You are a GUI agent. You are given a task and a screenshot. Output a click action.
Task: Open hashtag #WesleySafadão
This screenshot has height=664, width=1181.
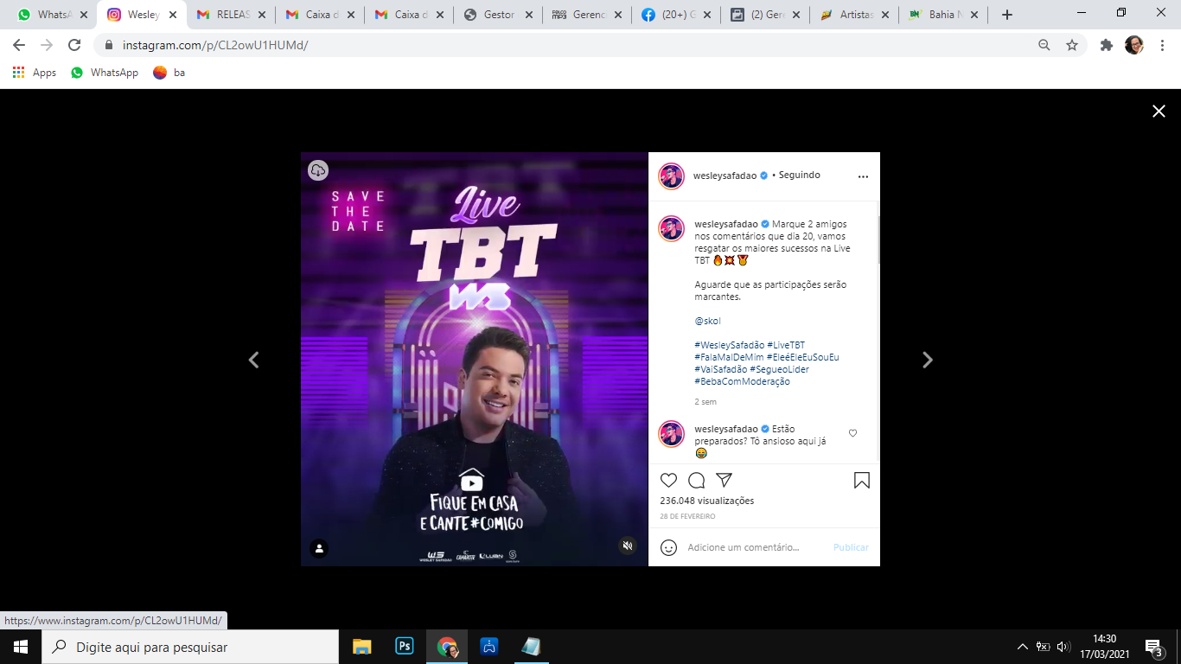pyautogui.click(x=730, y=345)
